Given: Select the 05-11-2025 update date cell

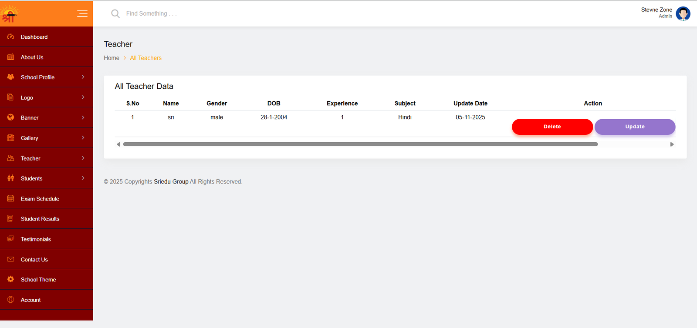Looking at the screenshot, I should click(x=470, y=117).
